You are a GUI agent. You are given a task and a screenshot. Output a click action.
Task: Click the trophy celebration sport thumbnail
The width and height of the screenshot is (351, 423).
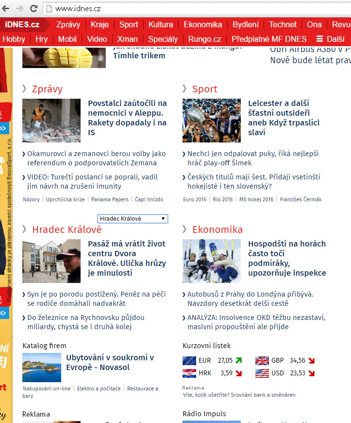tap(212, 120)
